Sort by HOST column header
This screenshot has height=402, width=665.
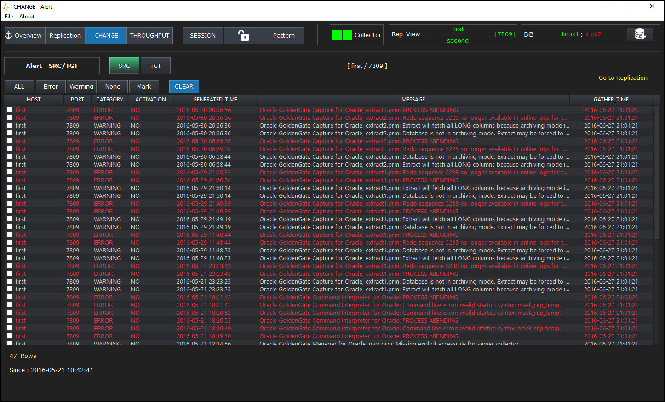(34, 99)
